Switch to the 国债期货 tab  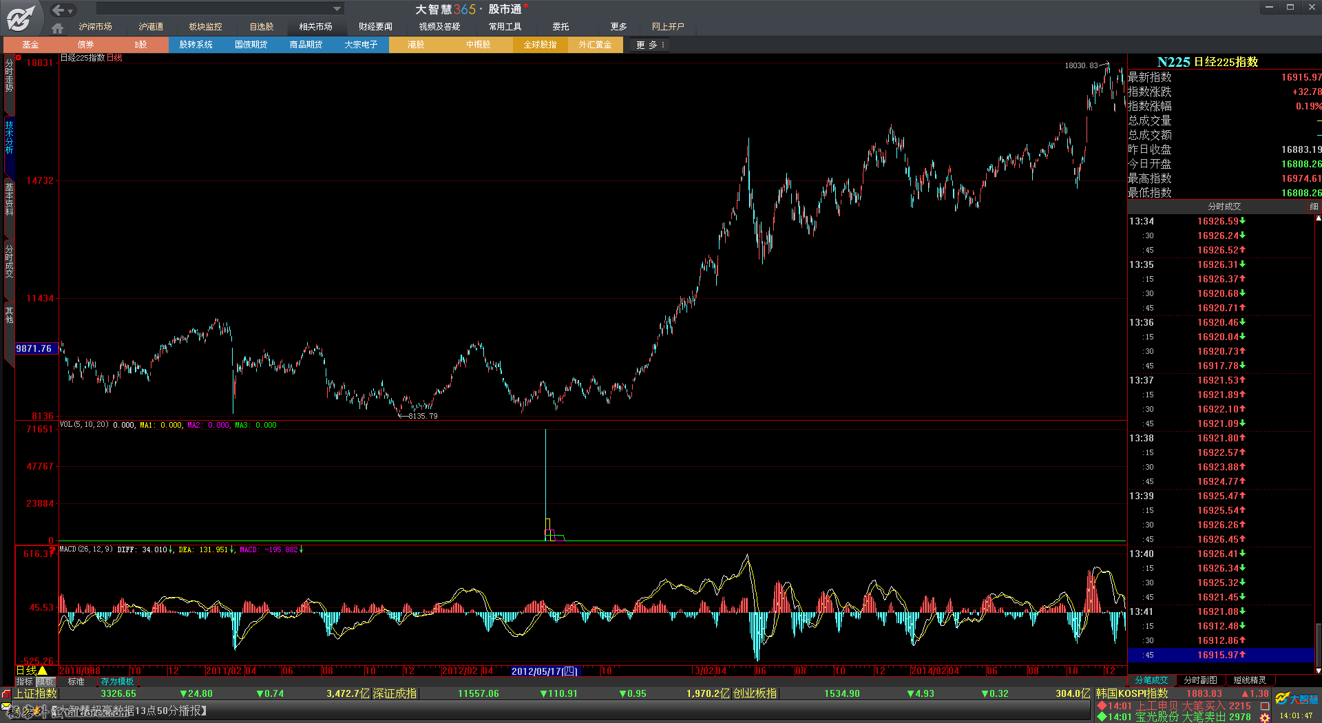pyautogui.click(x=251, y=45)
